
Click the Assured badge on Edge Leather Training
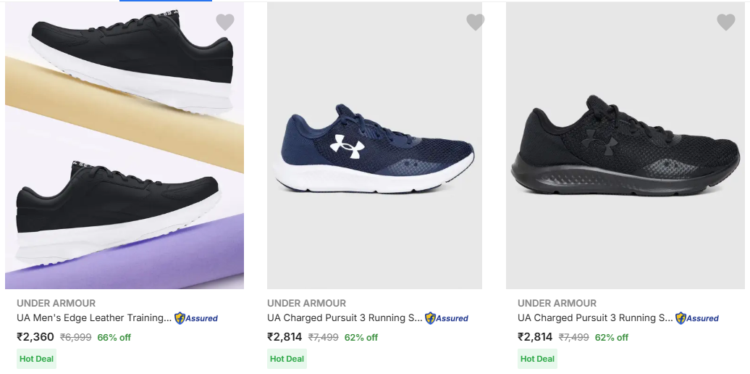click(196, 318)
